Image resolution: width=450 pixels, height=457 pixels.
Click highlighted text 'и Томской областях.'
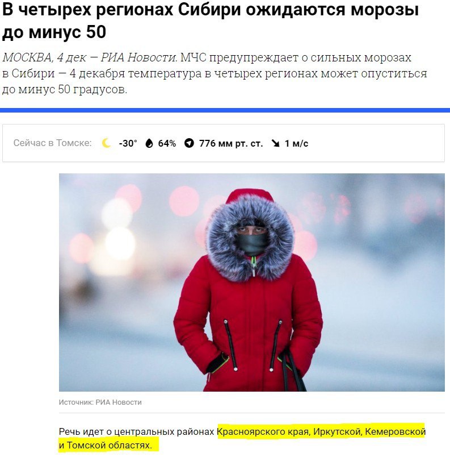point(106,445)
